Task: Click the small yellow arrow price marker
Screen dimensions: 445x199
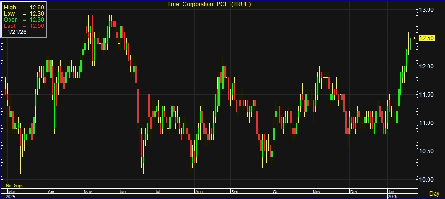Action: (415, 38)
